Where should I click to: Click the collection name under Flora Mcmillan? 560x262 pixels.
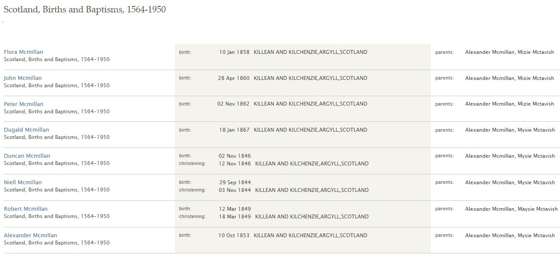click(56, 59)
